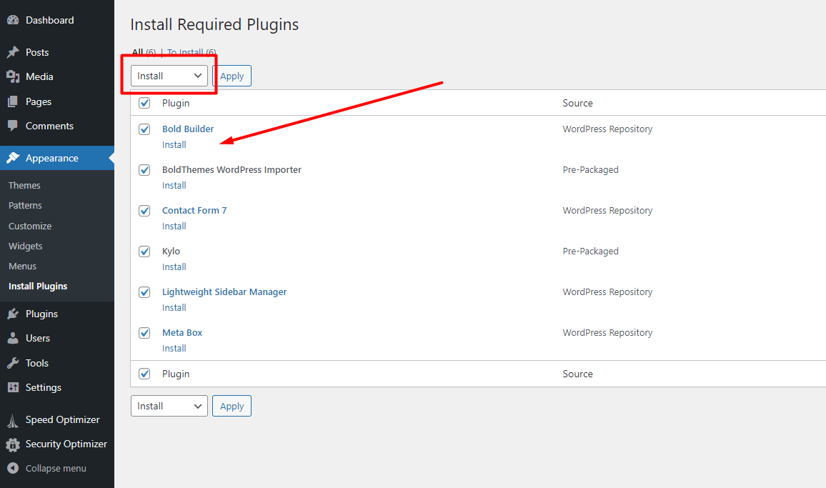Open the top bulk action Install dropdown
Viewport: 826px width, 488px height.
169,76
